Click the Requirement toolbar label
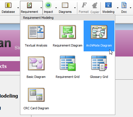133x117 pixels. coord(29,12)
